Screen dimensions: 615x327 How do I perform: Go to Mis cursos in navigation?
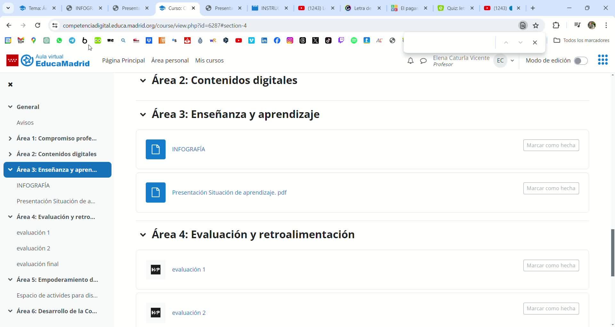209,61
